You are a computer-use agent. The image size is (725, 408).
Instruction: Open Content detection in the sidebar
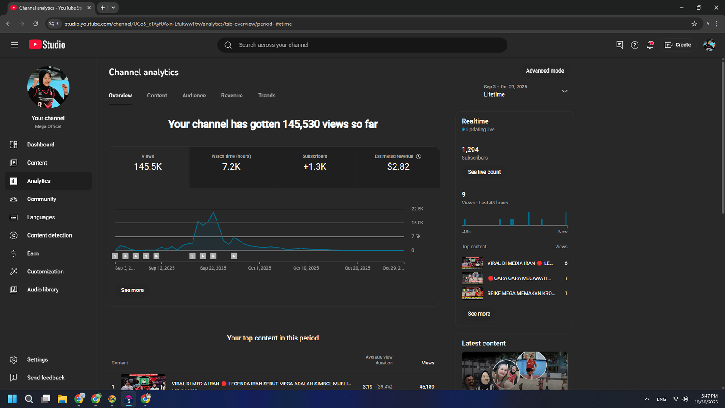click(49, 235)
